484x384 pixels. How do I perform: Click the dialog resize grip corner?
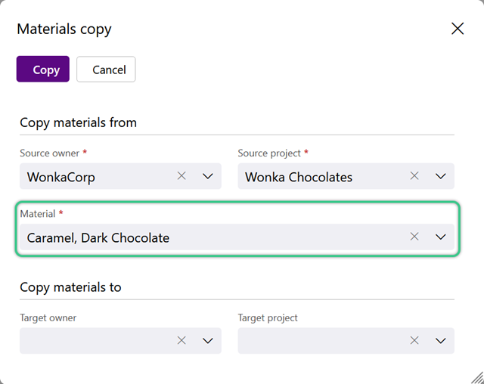coord(477,378)
